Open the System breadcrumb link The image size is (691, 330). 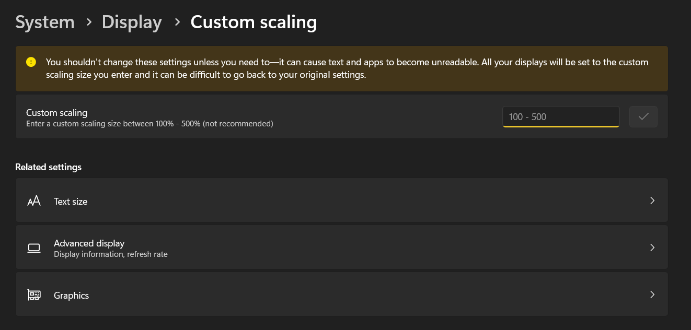(44, 22)
